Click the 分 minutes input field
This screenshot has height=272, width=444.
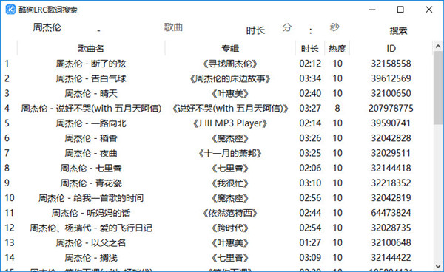pyautogui.click(x=287, y=27)
